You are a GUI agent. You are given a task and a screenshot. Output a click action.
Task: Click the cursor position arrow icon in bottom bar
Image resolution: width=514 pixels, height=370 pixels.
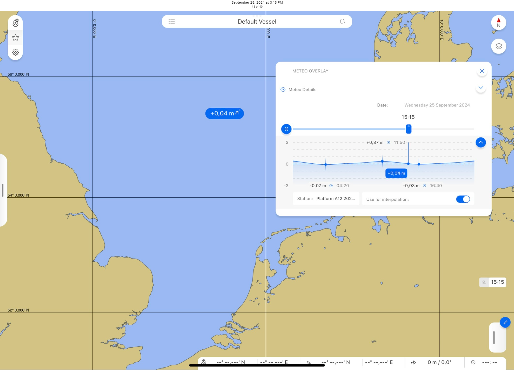[x=309, y=363]
